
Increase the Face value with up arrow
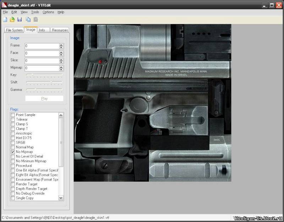(x=61, y=52)
